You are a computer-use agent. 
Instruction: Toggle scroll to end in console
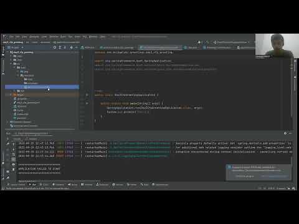(x=14, y=159)
